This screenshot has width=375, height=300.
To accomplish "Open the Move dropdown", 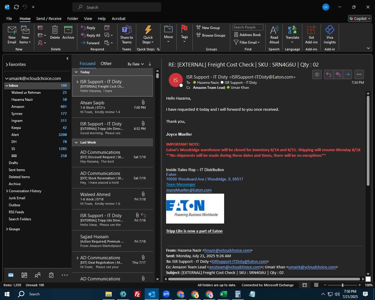I will pos(168,35).
